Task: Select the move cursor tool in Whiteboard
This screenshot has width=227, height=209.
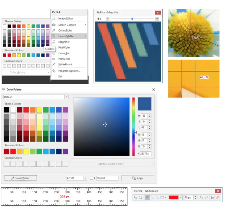Action: [x=136, y=199]
